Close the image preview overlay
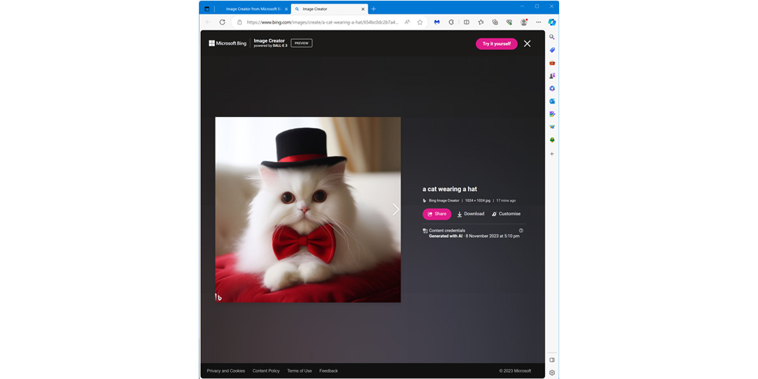Image resolution: width=758 pixels, height=379 pixels. click(x=528, y=44)
